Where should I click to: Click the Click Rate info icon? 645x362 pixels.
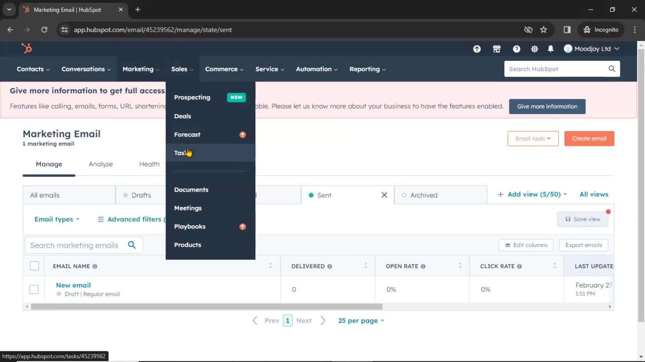tap(519, 266)
